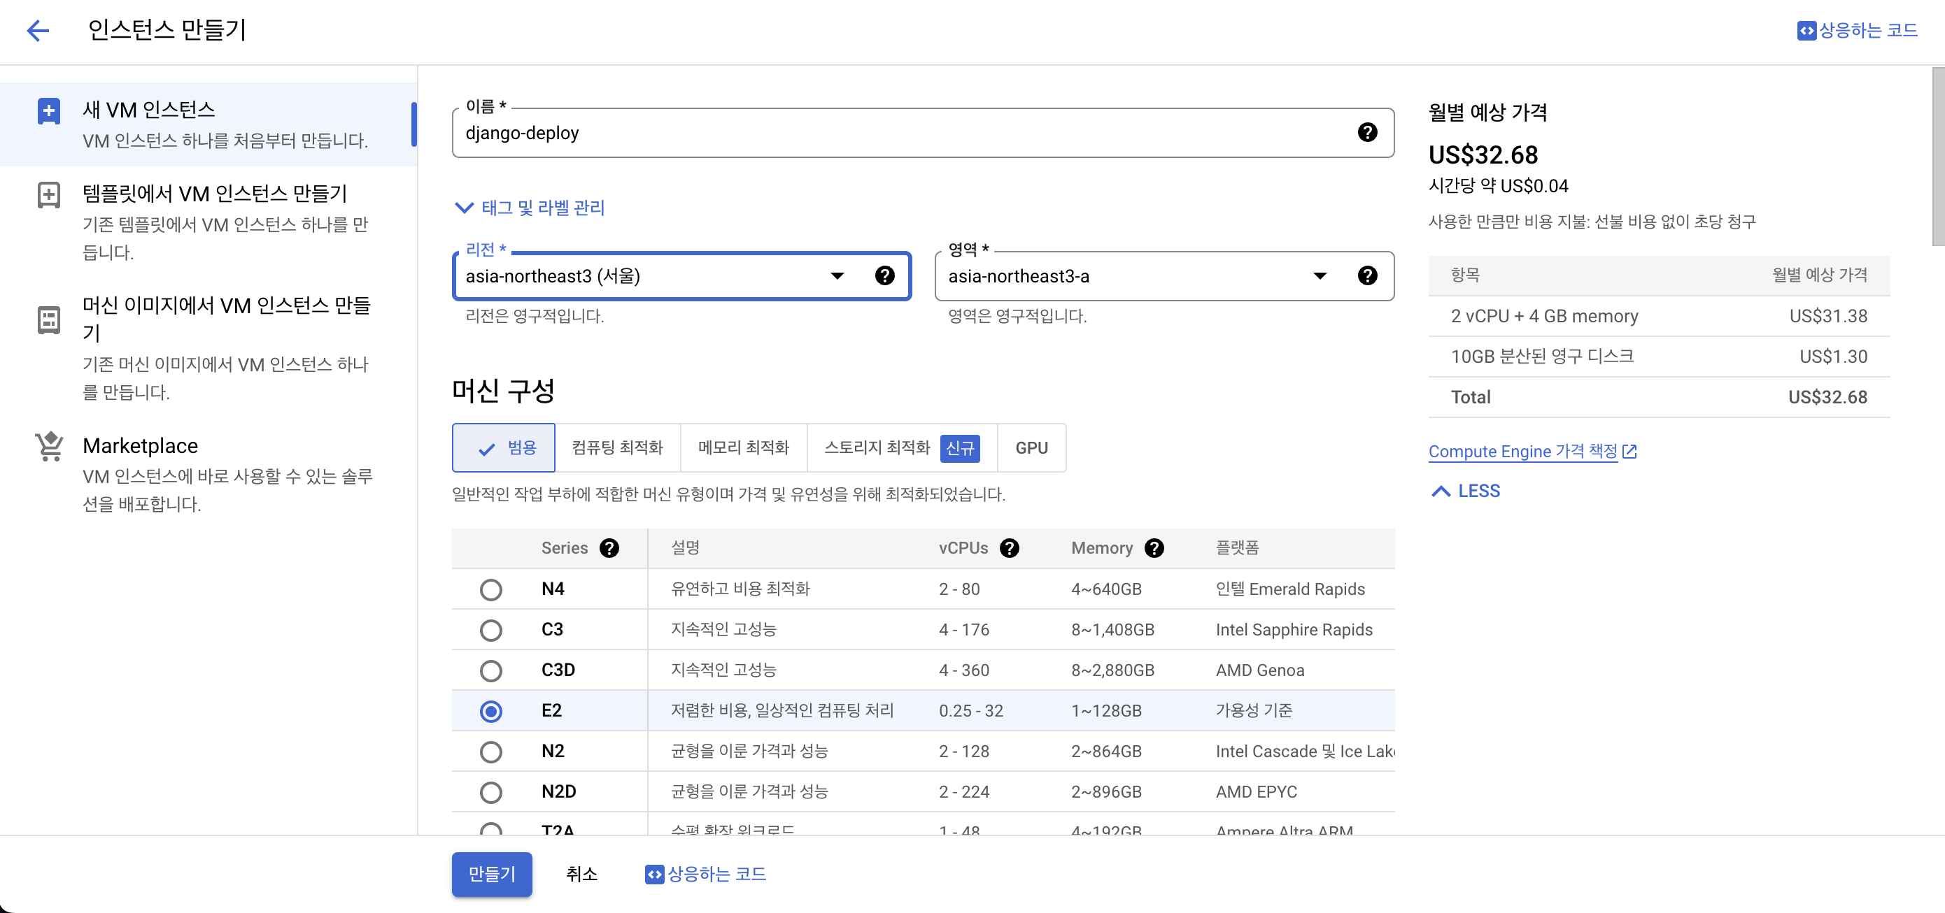Click the 취소 cancel button

pos(581,874)
